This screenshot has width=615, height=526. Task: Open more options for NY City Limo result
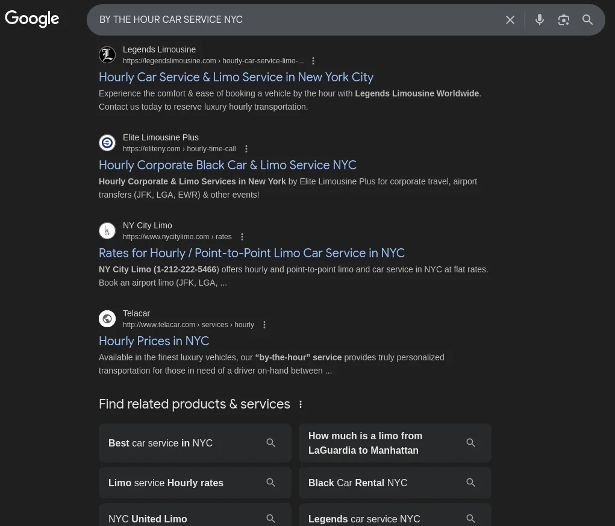point(242,237)
